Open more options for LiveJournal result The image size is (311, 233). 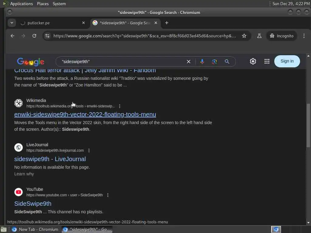[x=89, y=150]
